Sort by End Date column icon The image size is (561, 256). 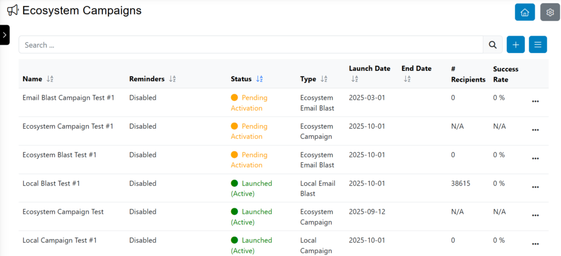[x=407, y=79]
